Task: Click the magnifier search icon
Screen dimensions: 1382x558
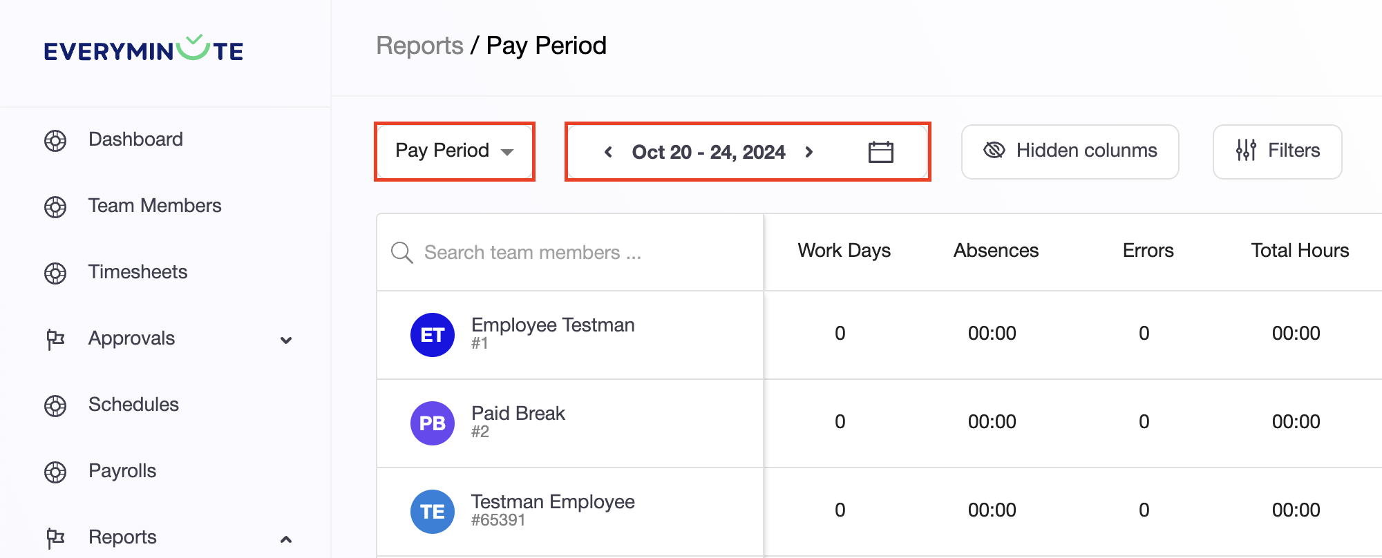Action: [401, 253]
